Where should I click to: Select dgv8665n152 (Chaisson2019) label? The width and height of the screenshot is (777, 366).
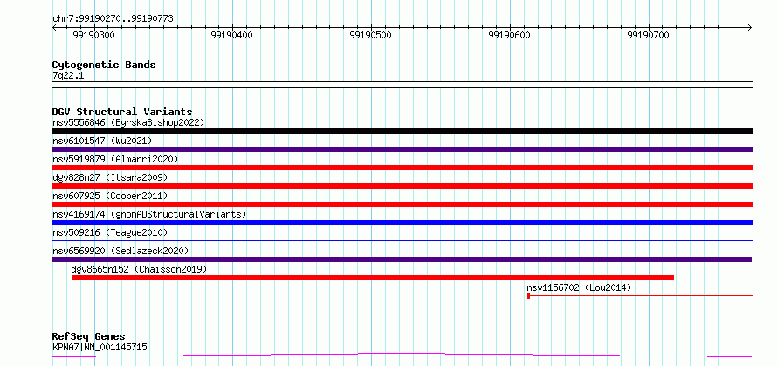pos(139,269)
